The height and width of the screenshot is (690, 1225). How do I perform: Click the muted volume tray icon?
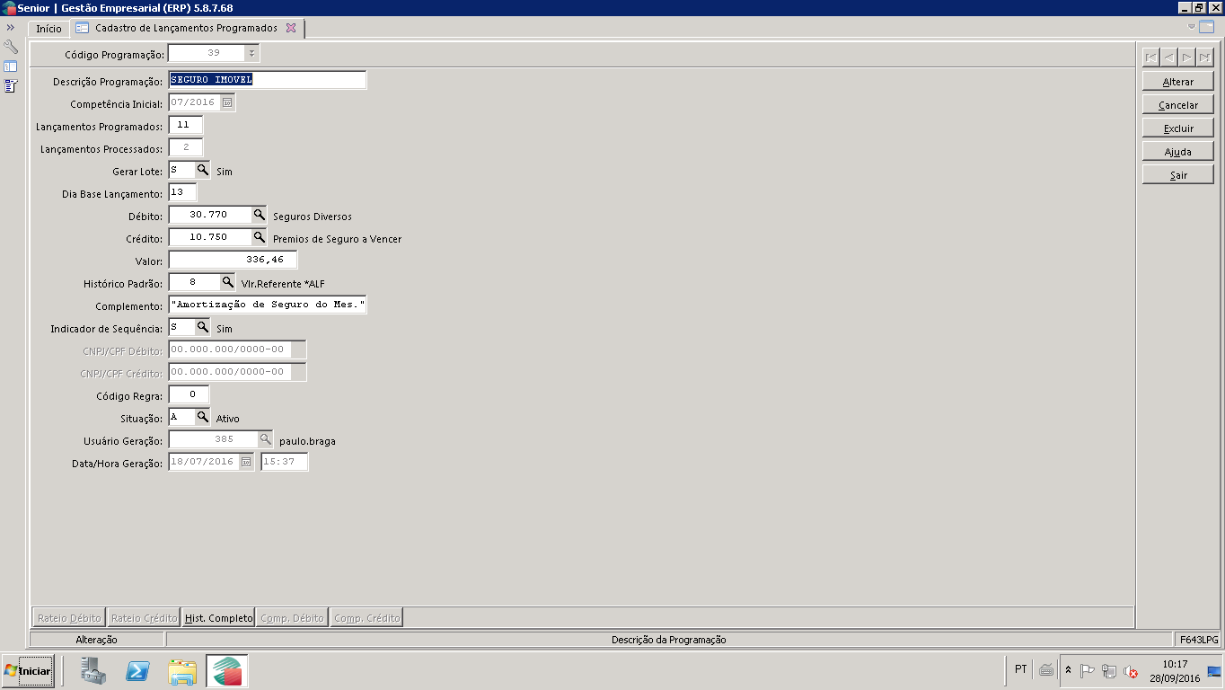1131,670
